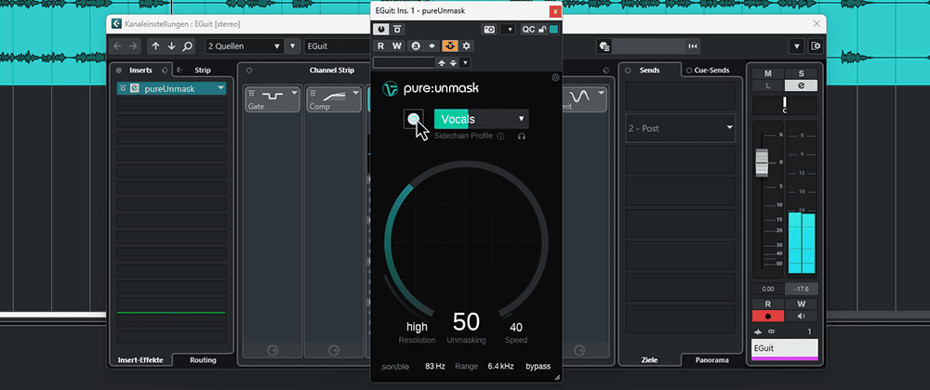
Task: Open the 2 Quellen dropdown
Action: point(245,45)
